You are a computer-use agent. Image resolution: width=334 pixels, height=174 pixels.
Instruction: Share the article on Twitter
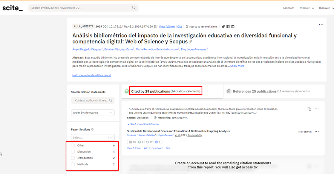223,27
